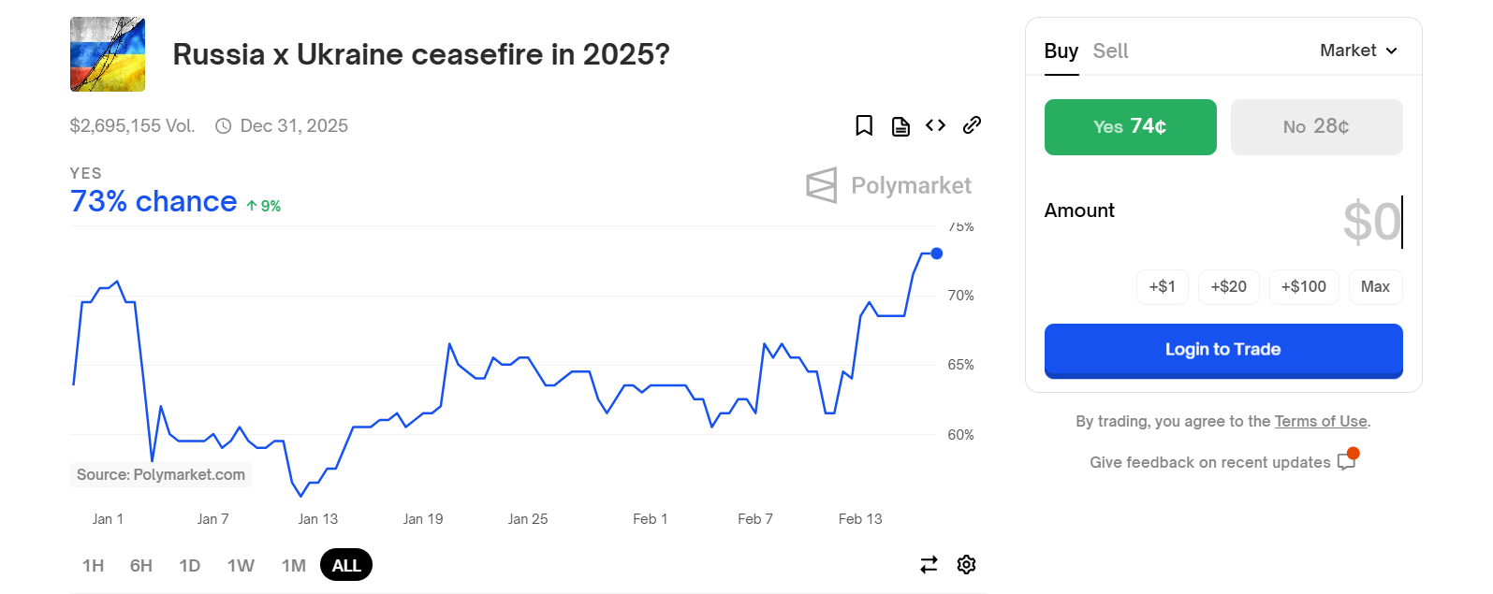Copy the market link with the chain icon
Screen dimensions: 1493x594
[972, 125]
